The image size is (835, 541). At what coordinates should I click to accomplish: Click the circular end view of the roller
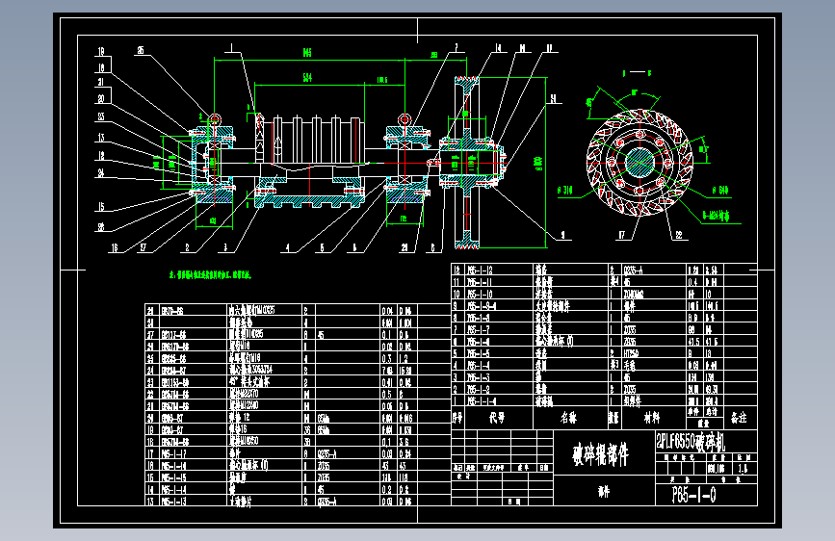[639, 162]
